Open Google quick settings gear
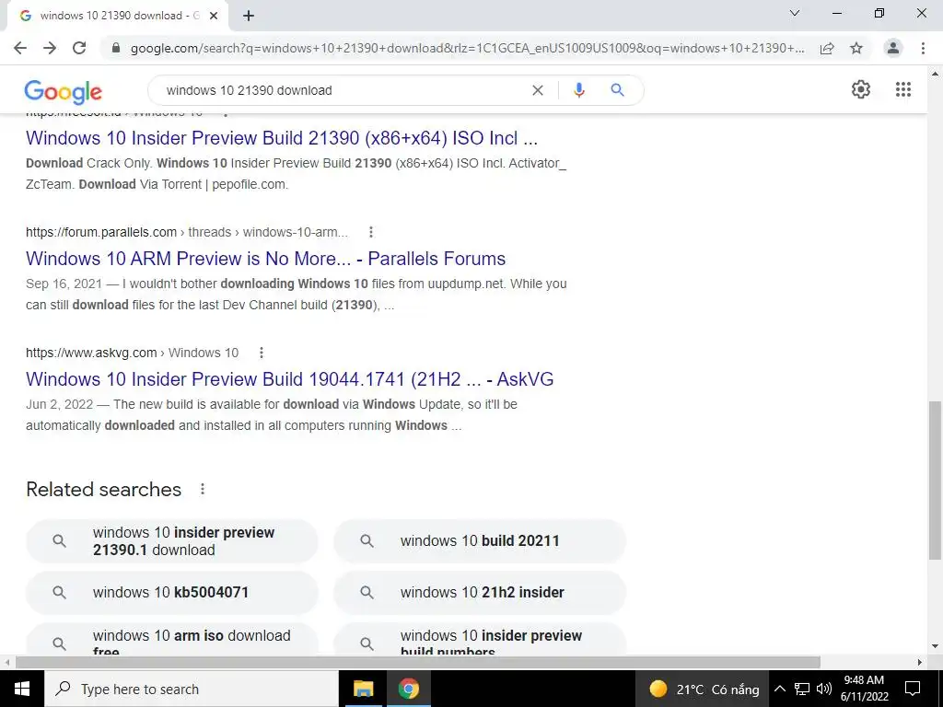This screenshot has width=943, height=707. [x=861, y=89]
